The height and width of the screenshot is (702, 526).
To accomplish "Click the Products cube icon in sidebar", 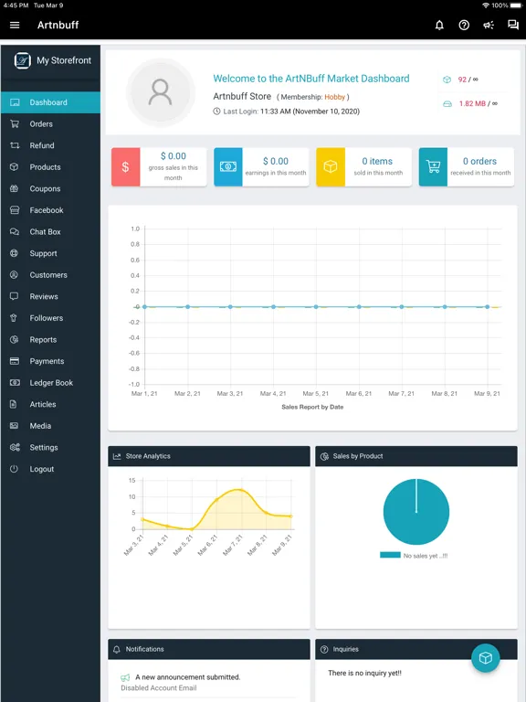I will tap(15, 167).
